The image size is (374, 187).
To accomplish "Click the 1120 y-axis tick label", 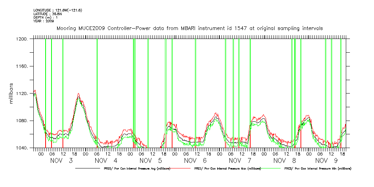I will (23, 94).
